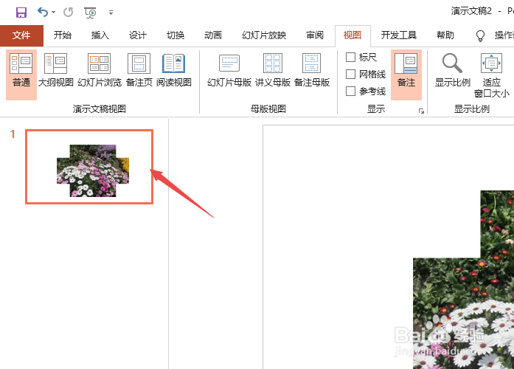Enable the 参考线 guides checkbox
Screen dimensions: 514x369
(350, 92)
